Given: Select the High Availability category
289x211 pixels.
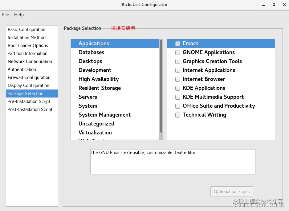Looking at the screenshot, I should [115, 79].
